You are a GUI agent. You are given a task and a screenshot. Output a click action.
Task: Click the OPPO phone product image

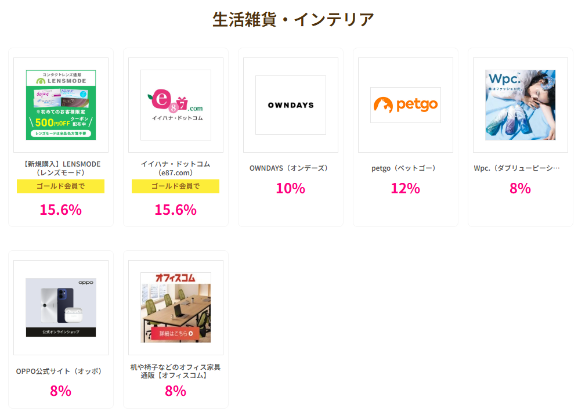(x=61, y=307)
